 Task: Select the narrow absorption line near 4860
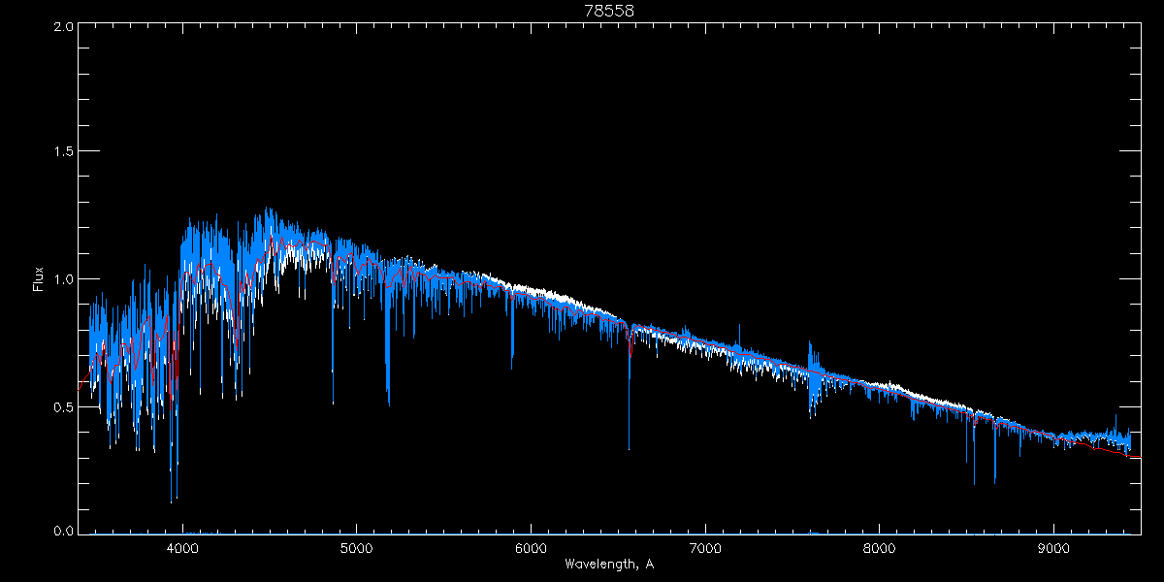pos(333,402)
